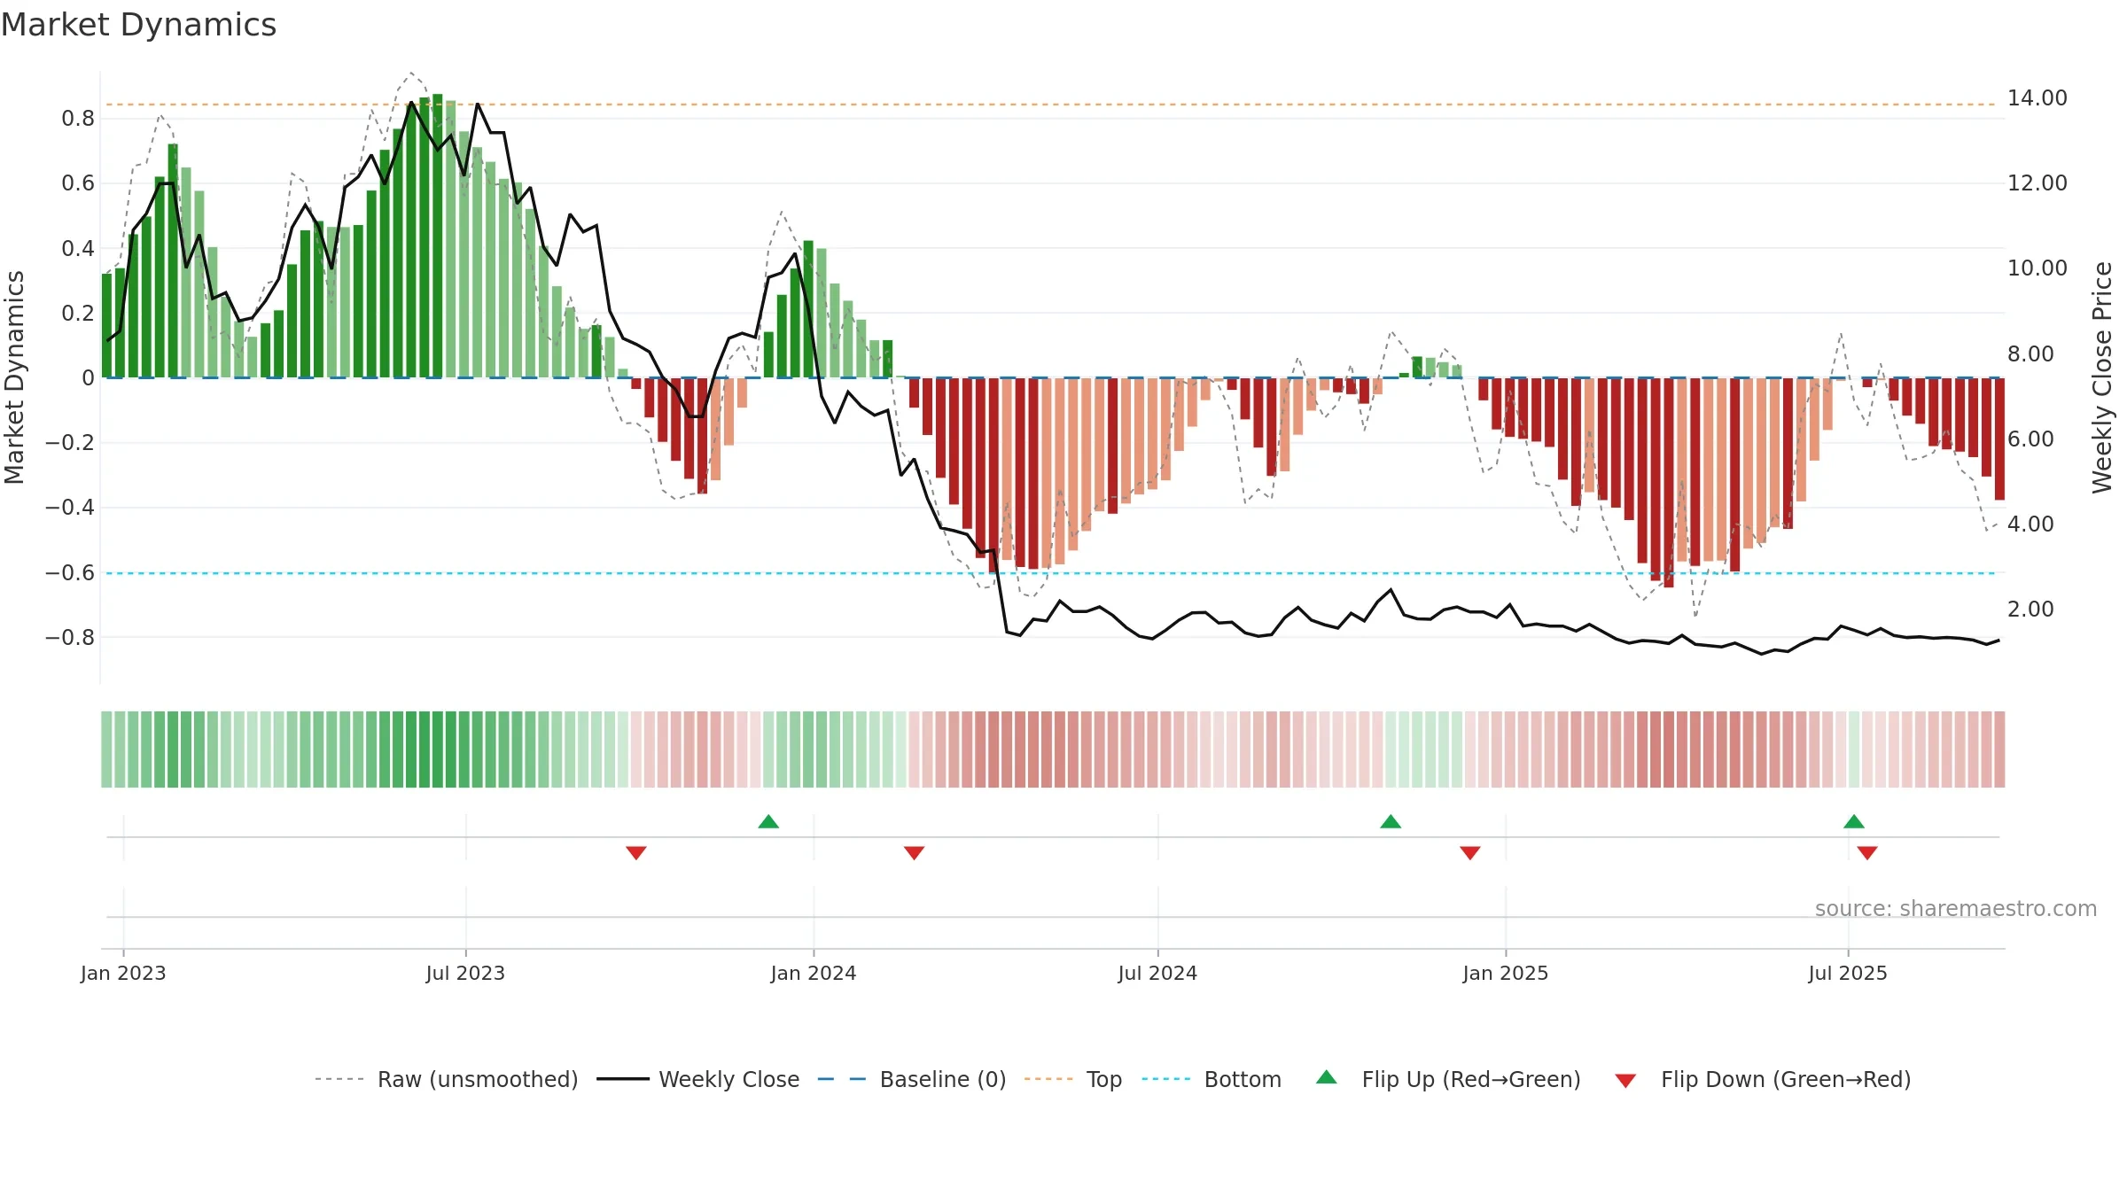Viewport: 2127px width, 1196px height.
Task: Click the red flip-down marker after Jan 2024
Action: tap(915, 852)
